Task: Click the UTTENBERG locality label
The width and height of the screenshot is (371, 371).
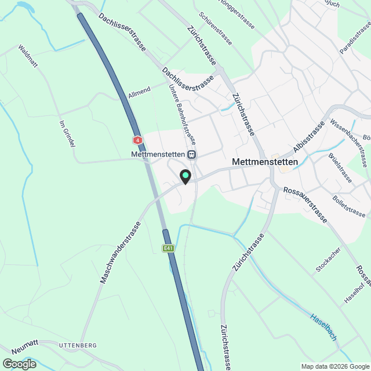Action: 78,345
